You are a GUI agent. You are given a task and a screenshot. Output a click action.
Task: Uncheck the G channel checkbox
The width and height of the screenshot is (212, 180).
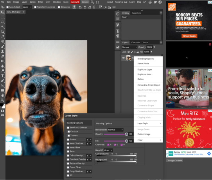(115, 145)
